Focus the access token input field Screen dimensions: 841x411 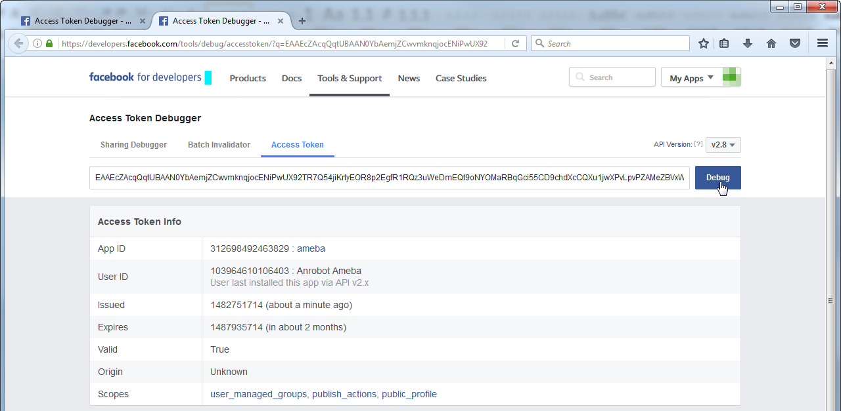390,178
